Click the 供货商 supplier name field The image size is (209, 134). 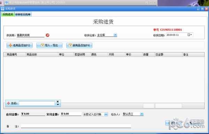[31, 35]
